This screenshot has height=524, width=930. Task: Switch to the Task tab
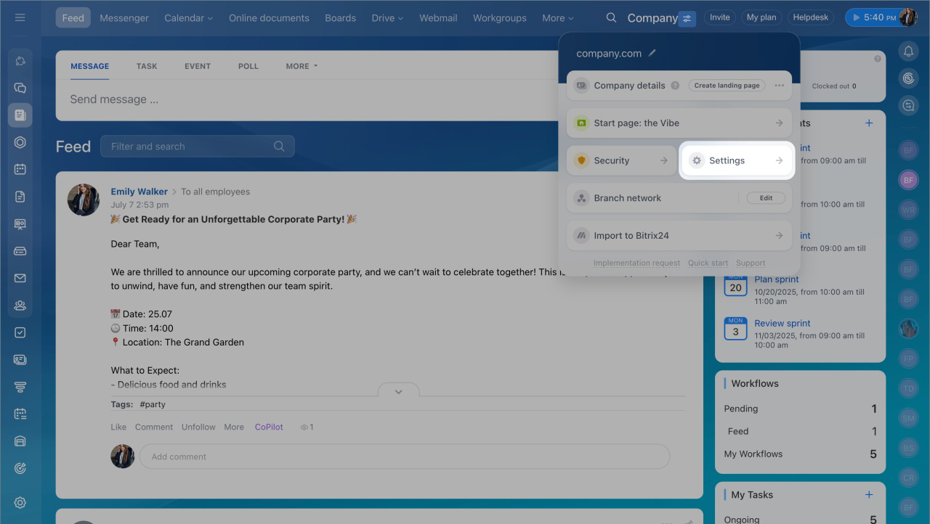(147, 66)
